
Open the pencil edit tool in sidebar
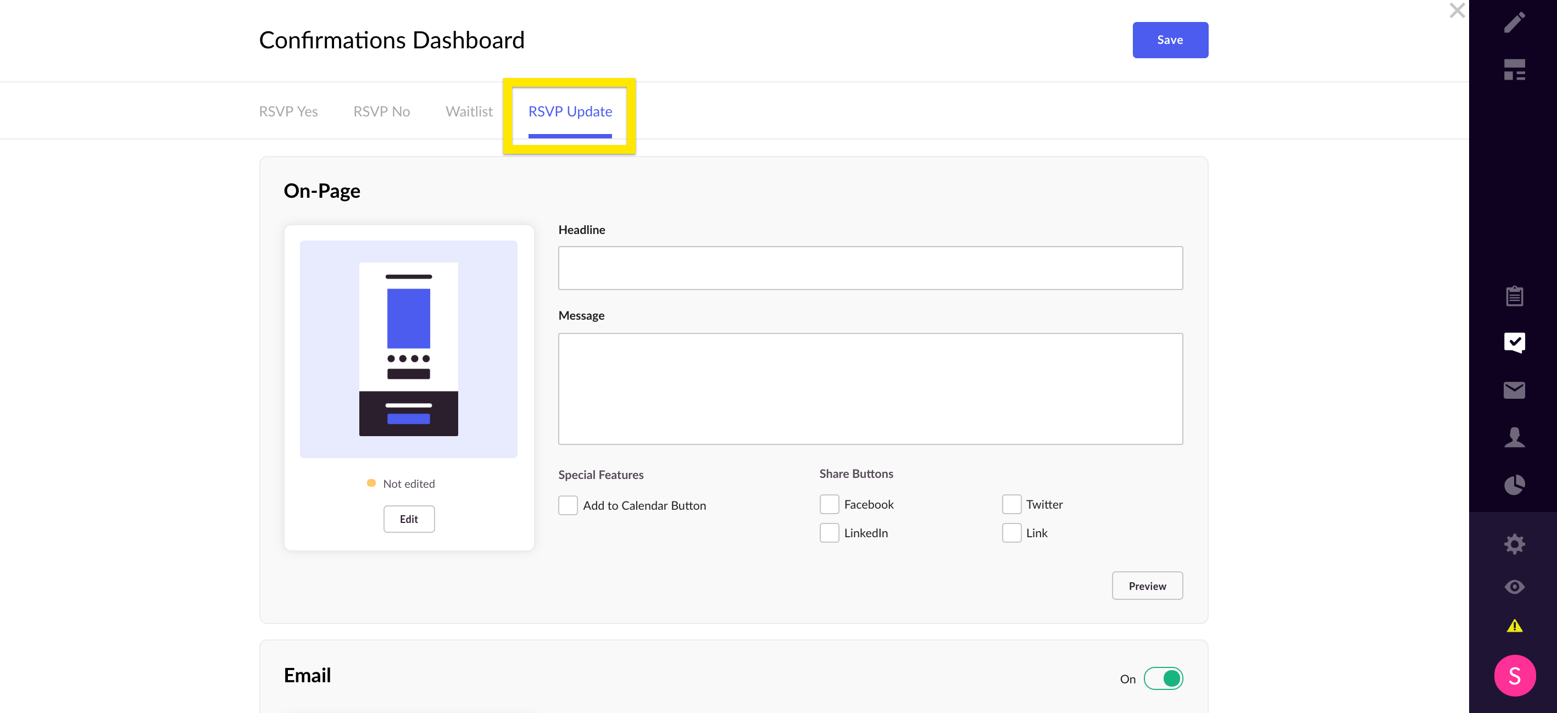coord(1514,23)
